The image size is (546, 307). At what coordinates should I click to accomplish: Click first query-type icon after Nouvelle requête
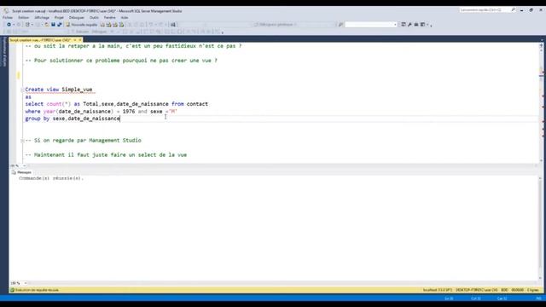click(x=102, y=25)
